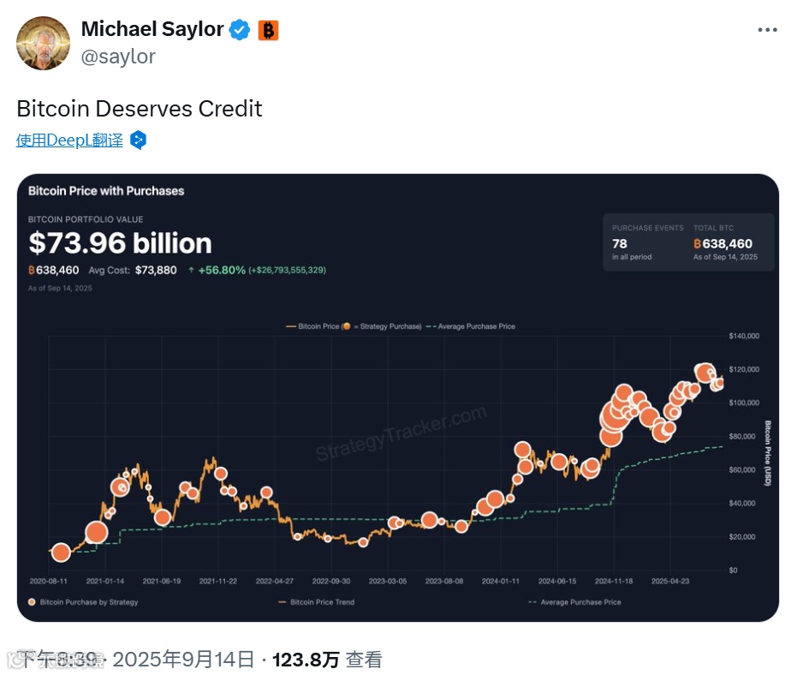Click the first purchase bubble near 2020-08-11
This screenshot has height=675, width=797.
coord(61,553)
